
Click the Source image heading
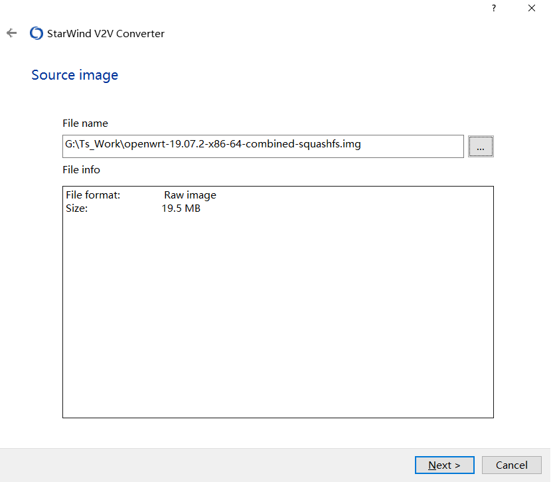74,75
